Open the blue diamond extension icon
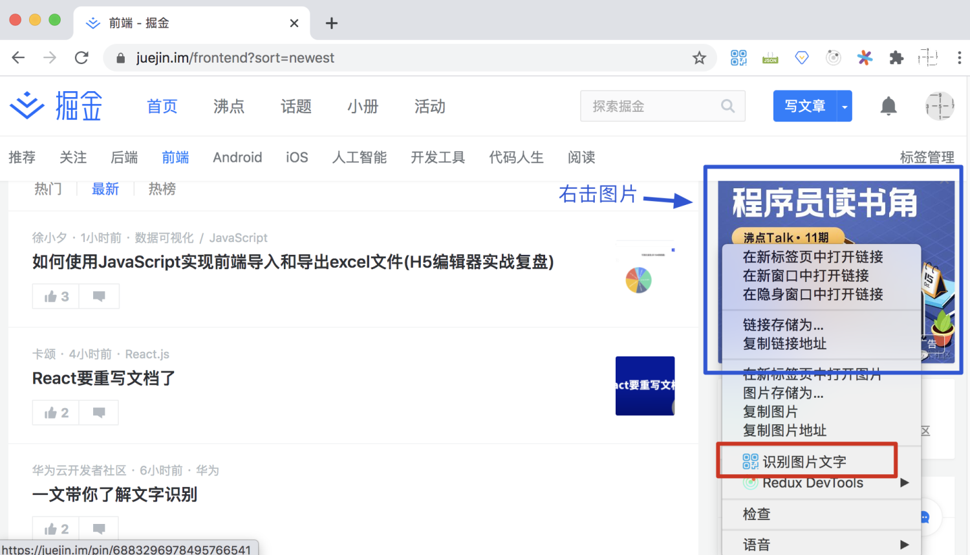 (x=802, y=58)
